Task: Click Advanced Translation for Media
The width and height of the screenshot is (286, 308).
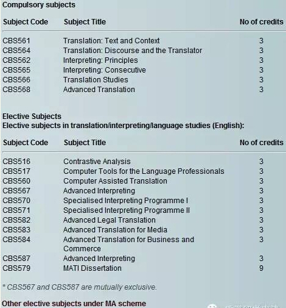Action: tap(115, 230)
